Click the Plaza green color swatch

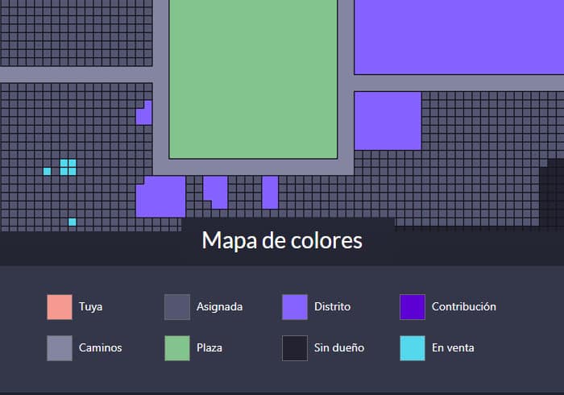pos(177,348)
